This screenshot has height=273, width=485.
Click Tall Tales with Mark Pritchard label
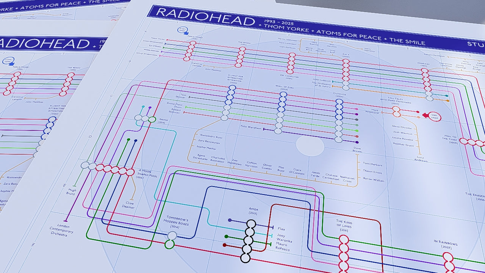pos(395,100)
